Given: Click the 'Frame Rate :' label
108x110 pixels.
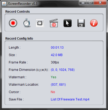Looking at the screenshot, I should pyautogui.click(x=18, y=62).
